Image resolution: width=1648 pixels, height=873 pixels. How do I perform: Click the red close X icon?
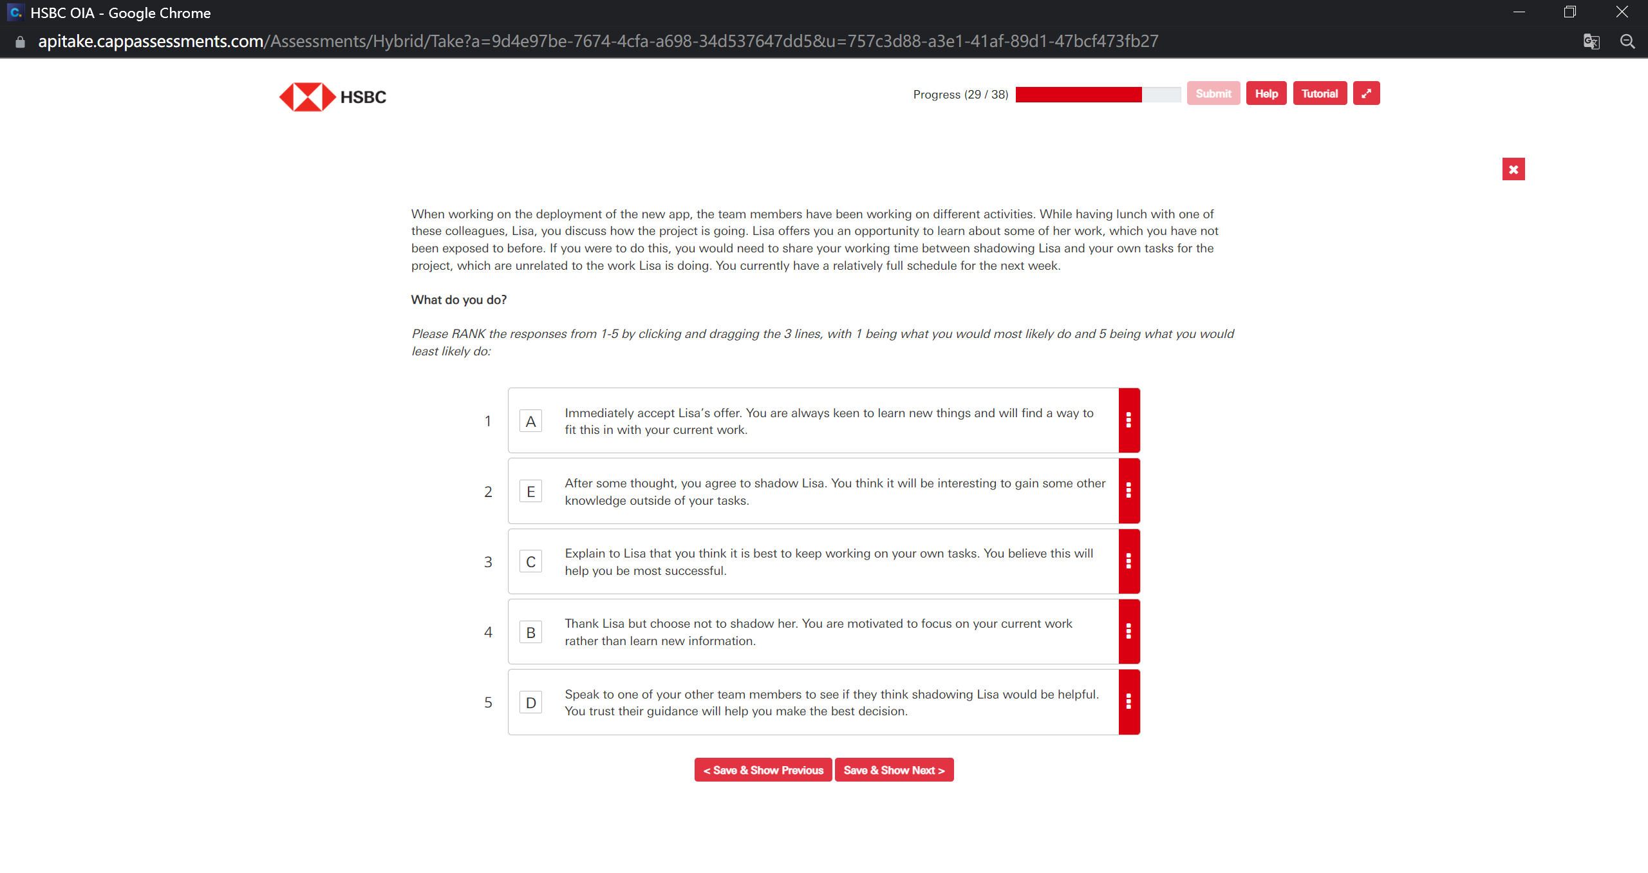(1513, 170)
